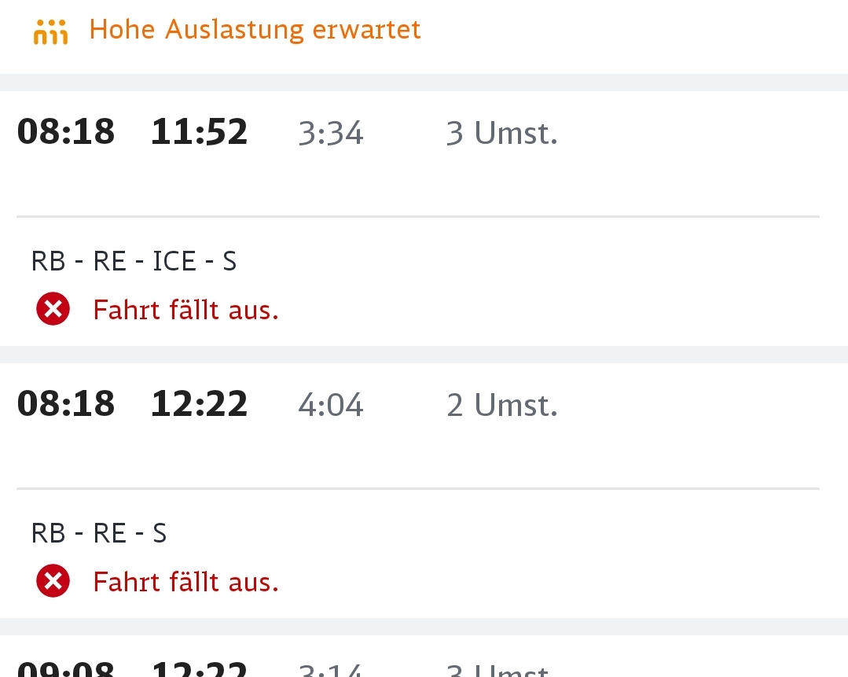Tap the 3:14 duration of the bottom trip
848x677 pixels.
pyautogui.click(x=330, y=670)
